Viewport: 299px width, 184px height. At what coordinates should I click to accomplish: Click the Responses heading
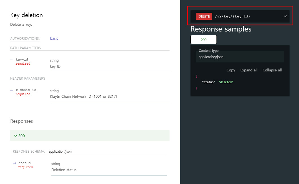coord(21,121)
